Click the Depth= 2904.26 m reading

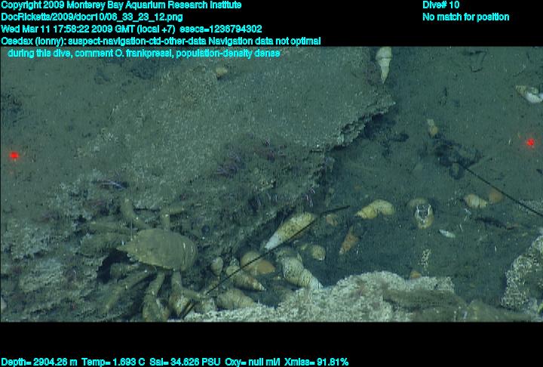tap(39, 362)
